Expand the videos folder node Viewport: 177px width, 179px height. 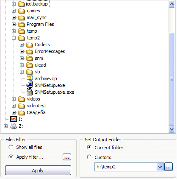14,99
